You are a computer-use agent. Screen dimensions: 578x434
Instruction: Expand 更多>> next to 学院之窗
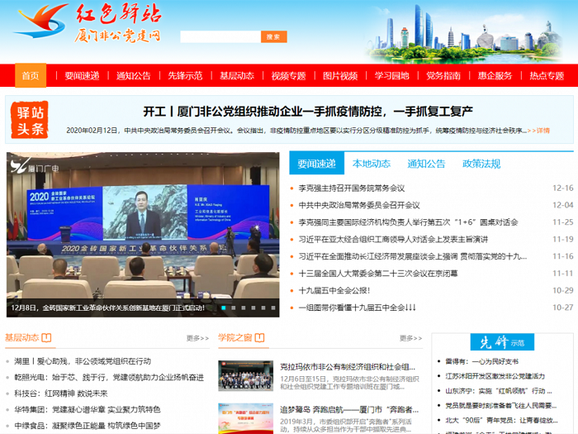(x=410, y=338)
